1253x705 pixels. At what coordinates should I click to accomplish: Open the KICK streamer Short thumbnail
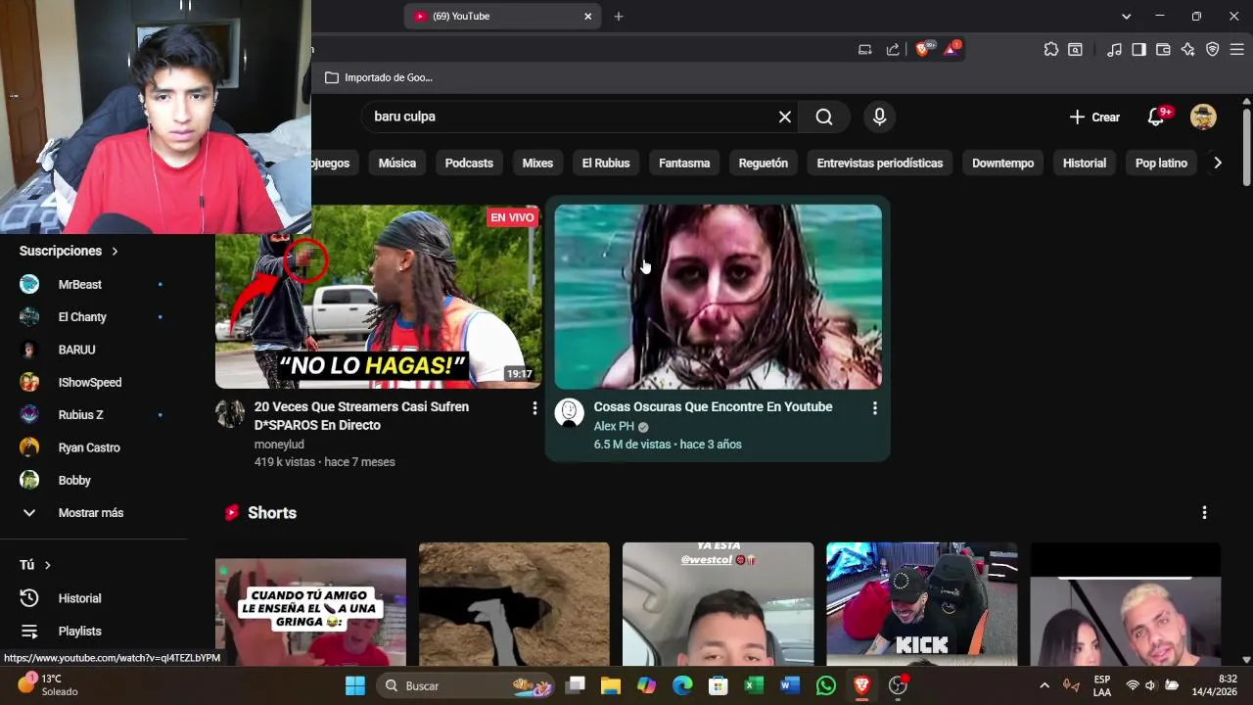click(922, 604)
